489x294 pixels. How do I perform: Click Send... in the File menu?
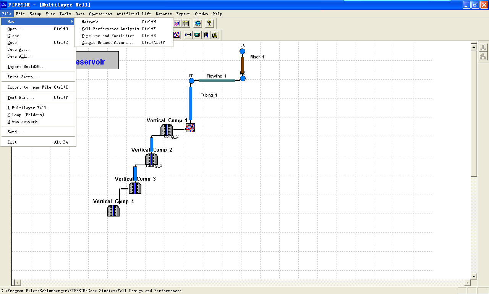pyautogui.click(x=38, y=132)
